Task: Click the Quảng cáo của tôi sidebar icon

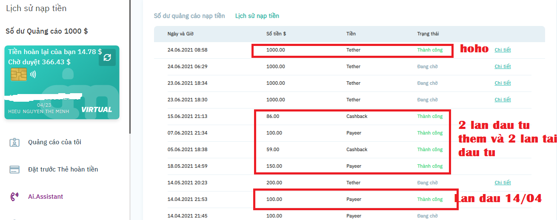Action: (x=14, y=142)
